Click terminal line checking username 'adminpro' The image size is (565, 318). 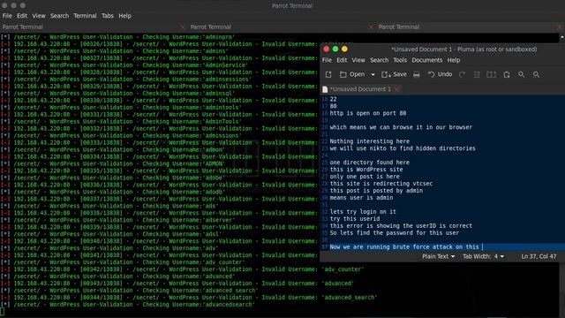[x=118, y=37]
